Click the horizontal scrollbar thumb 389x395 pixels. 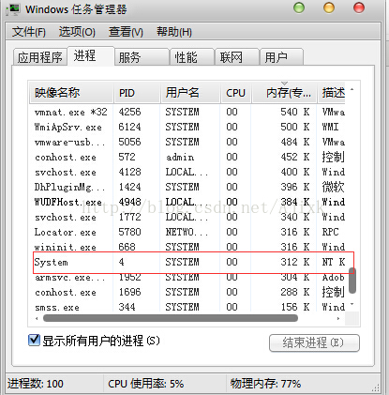pyautogui.click(x=171, y=318)
